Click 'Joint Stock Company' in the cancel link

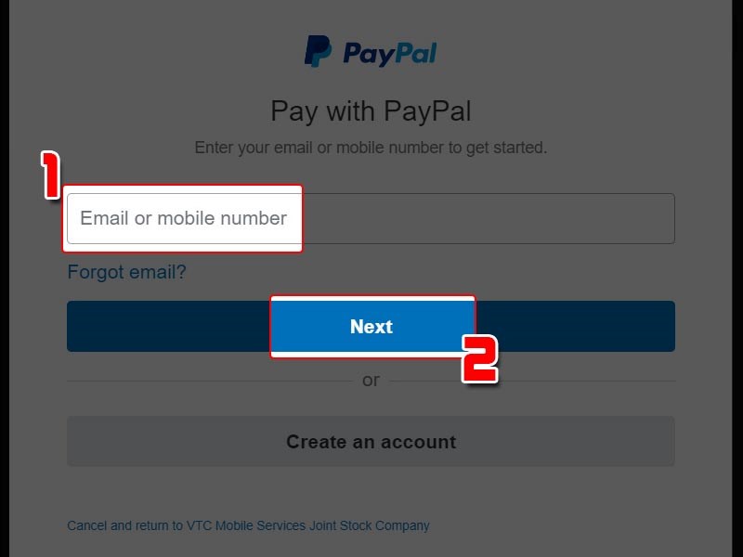click(x=370, y=525)
